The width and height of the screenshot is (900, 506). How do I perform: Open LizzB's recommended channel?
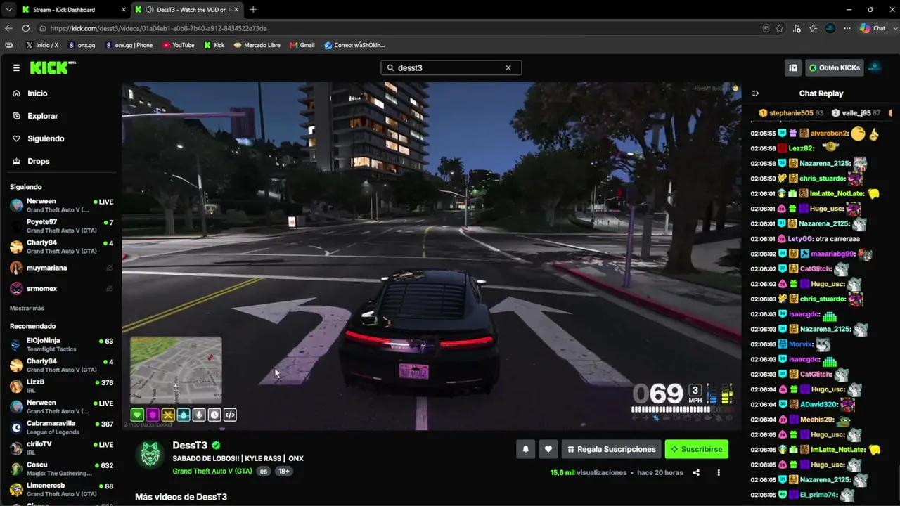(x=61, y=386)
